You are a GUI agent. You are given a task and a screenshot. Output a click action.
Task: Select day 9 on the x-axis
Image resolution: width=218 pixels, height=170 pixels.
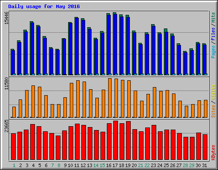tap(65, 165)
